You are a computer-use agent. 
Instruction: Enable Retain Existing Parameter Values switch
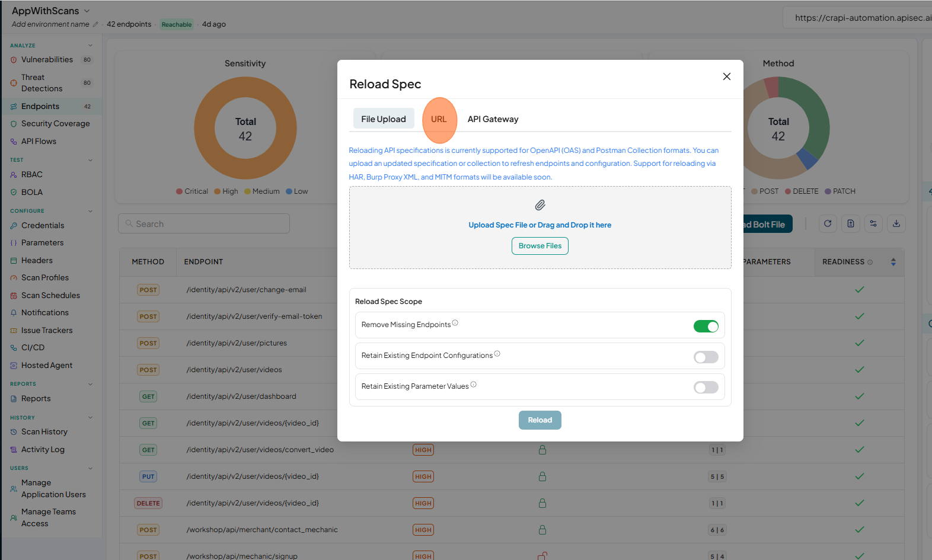pyautogui.click(x=706, y=388)
